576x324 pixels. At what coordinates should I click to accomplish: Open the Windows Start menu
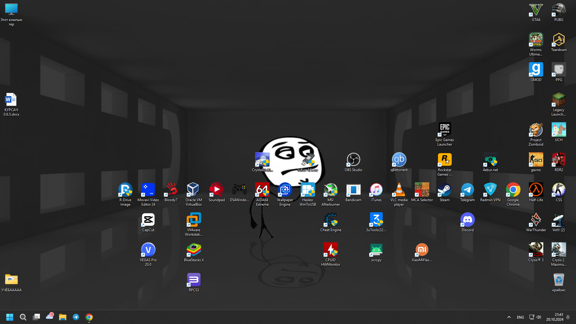10,317
